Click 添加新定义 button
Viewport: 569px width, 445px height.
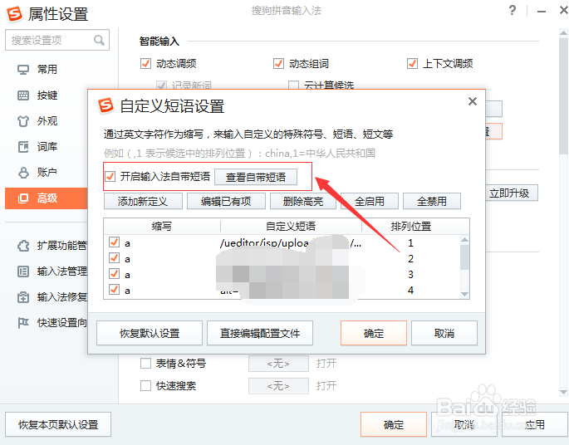point(143,201)
